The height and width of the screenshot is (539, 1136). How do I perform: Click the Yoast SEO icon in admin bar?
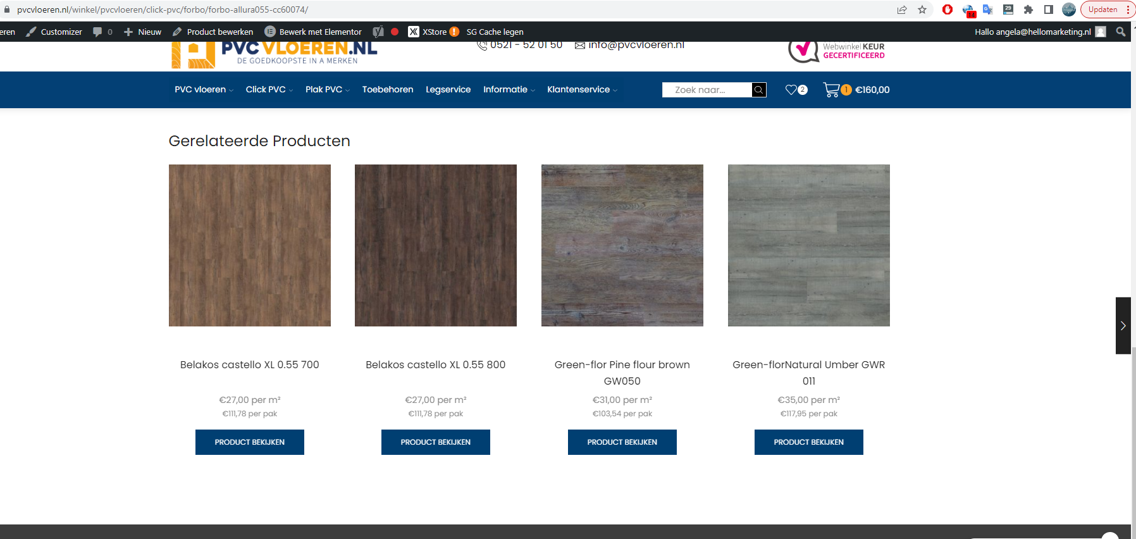point(378,32)
